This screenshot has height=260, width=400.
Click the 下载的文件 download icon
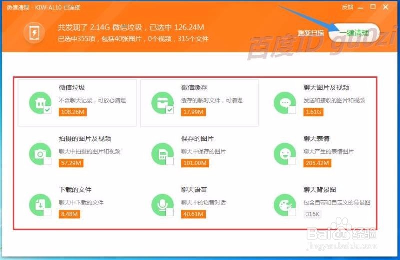40,205
